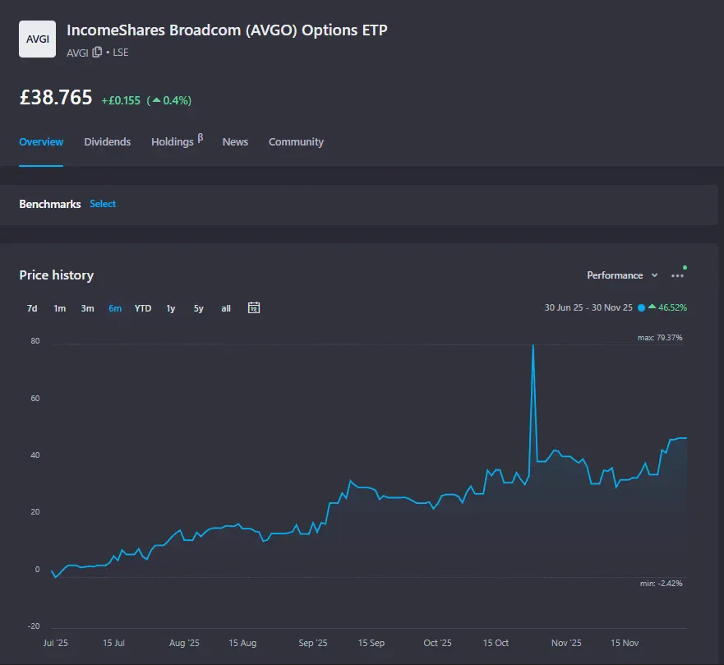Select the 6m time range
This screenshot has height=665, width=724.
coord(115,308)
